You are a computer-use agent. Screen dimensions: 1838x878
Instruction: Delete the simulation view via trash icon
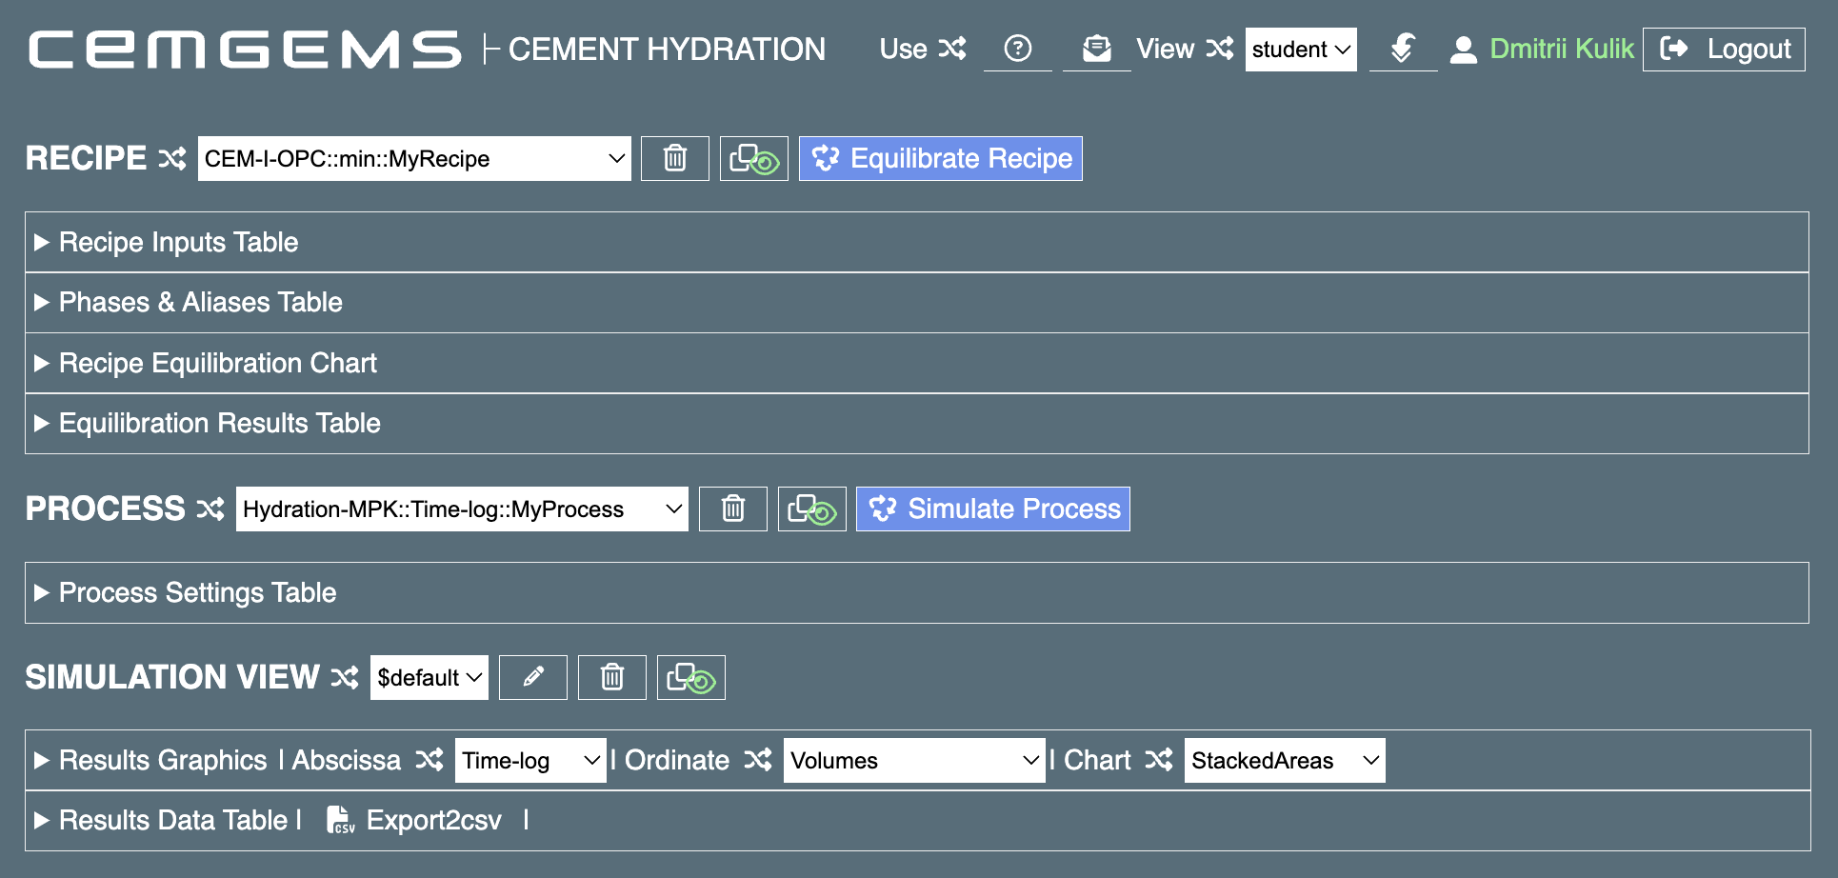[611, 677]
